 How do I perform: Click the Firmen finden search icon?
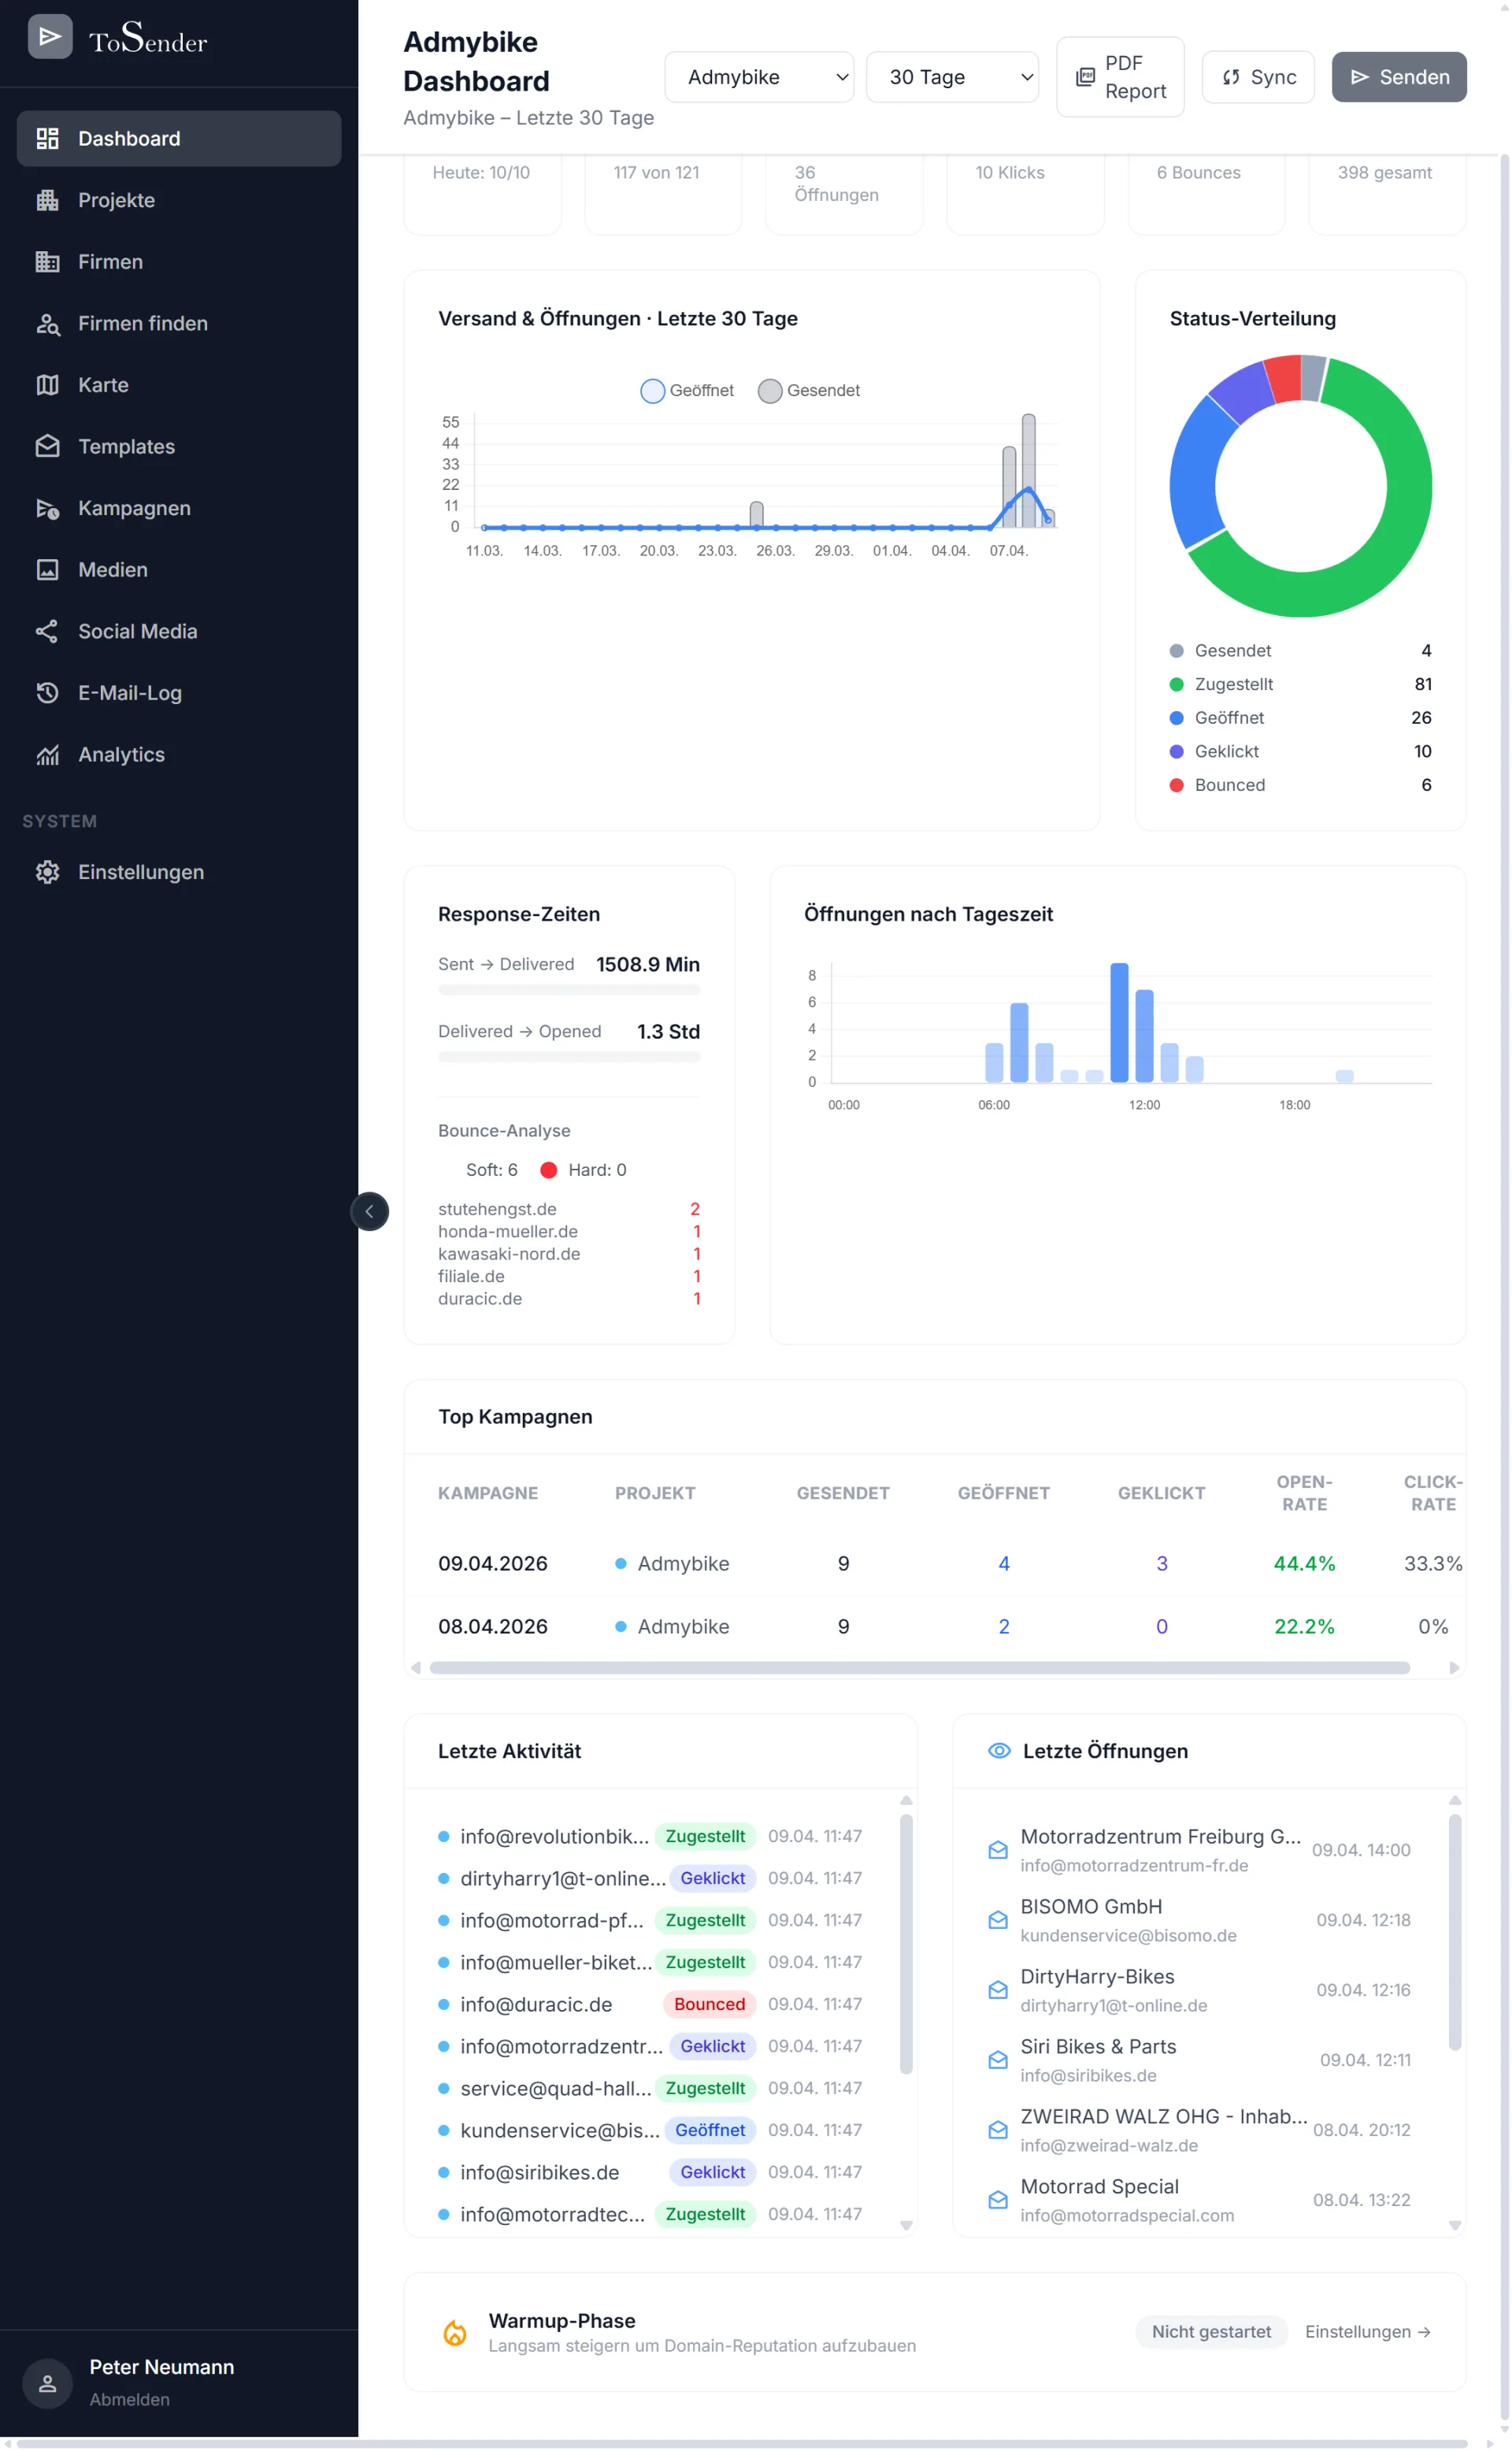47,324
